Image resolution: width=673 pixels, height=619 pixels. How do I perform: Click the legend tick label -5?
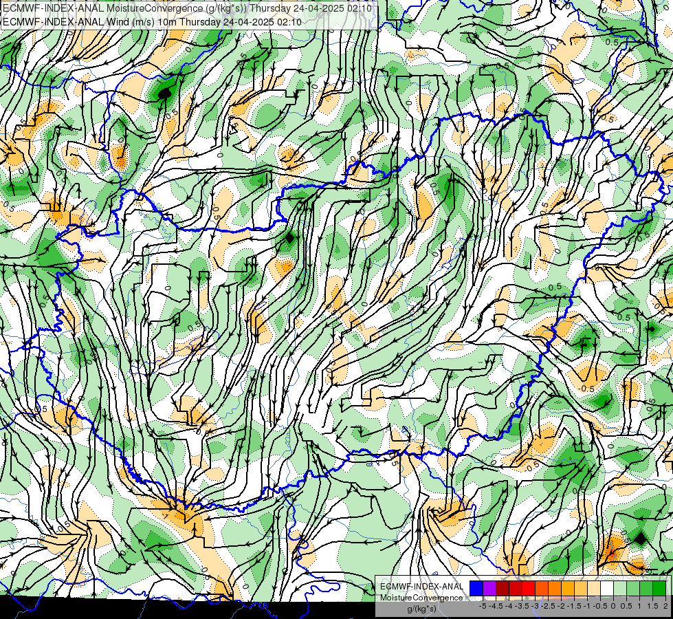coord(483,606)
